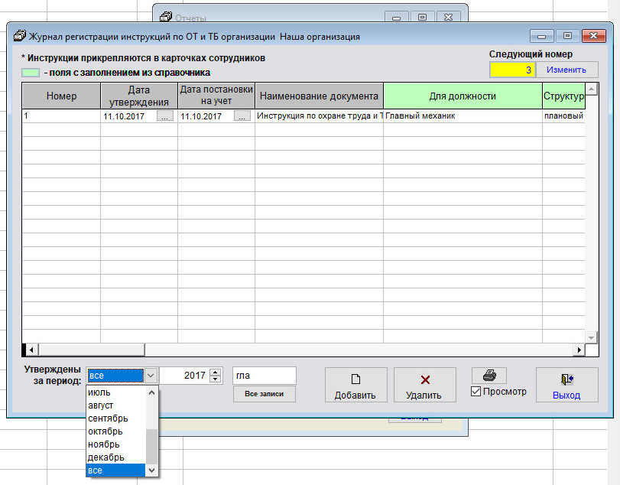Click the Удалить button with red X
This screenshot has width=620, height=485.
425,386
